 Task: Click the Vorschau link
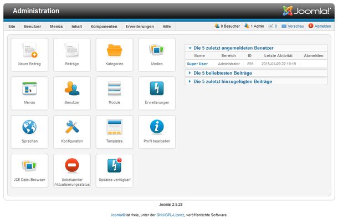(x=295, y=26)
